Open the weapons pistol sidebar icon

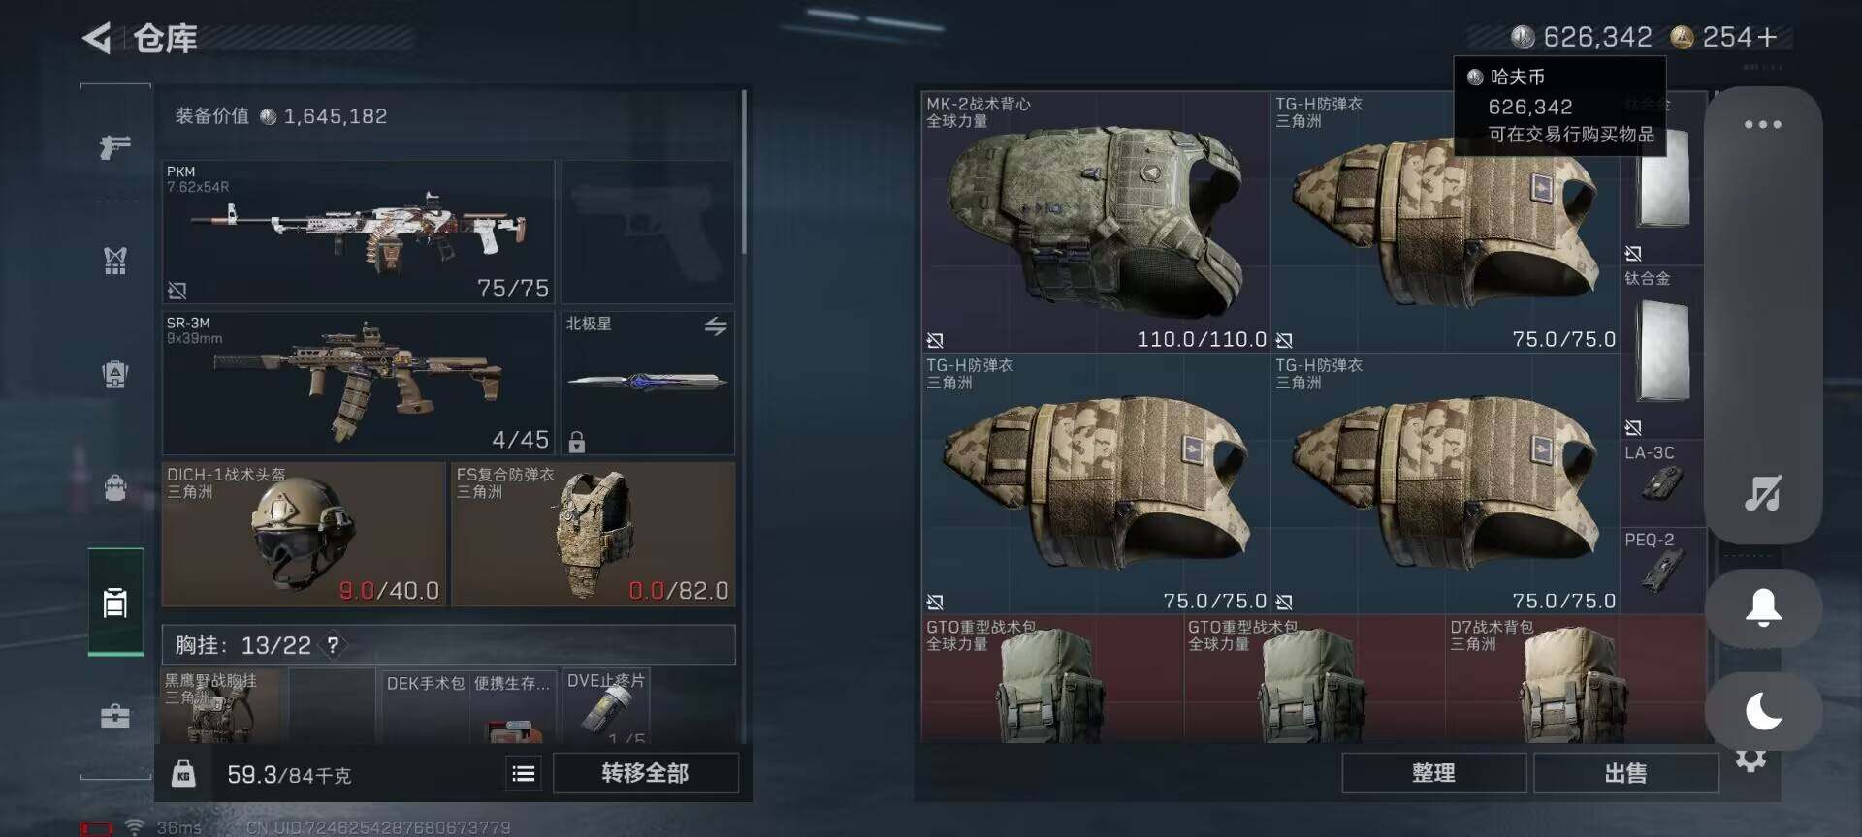click(115, 147)
